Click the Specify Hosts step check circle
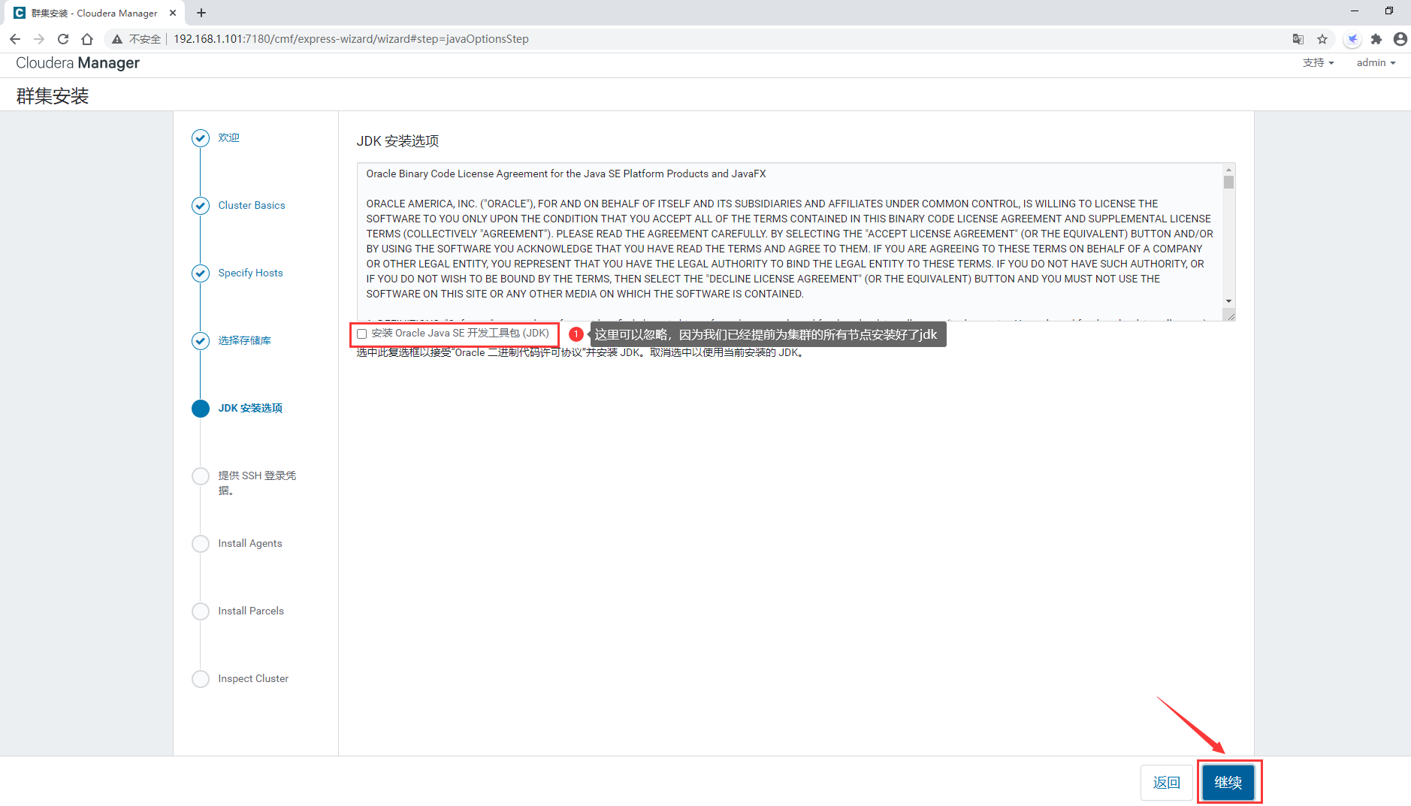The image size is (1411, 806). point(201,273)
